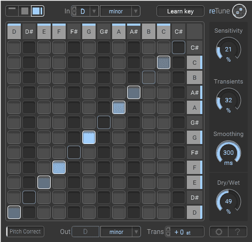
Task: Select the medium square view icon
Action: (x=25, y=11)
